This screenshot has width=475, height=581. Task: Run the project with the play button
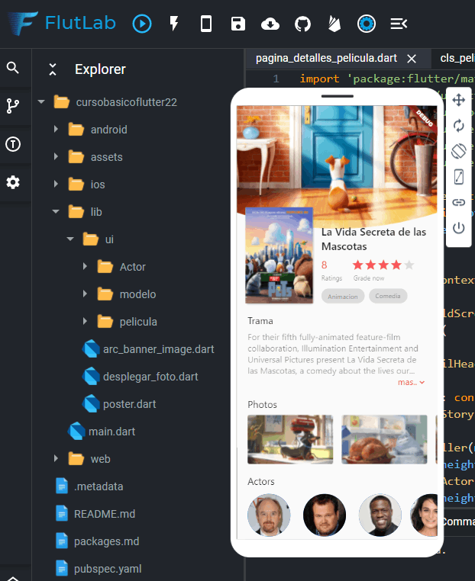point(142,24)
